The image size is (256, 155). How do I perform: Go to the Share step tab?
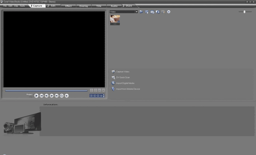128,6
